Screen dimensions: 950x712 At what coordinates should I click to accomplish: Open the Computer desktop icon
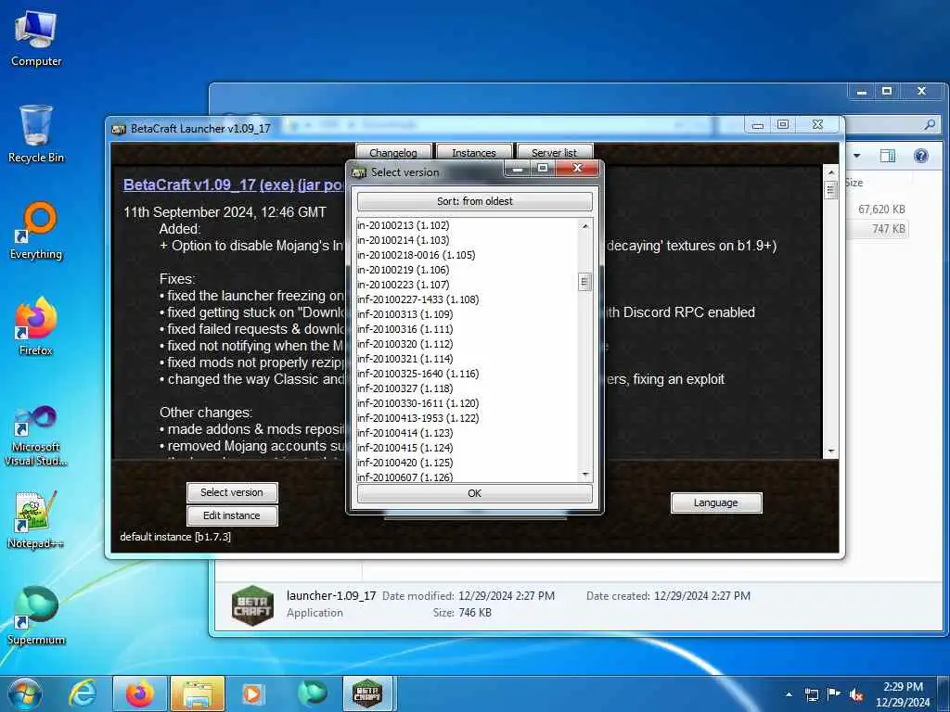click(36, 39)
